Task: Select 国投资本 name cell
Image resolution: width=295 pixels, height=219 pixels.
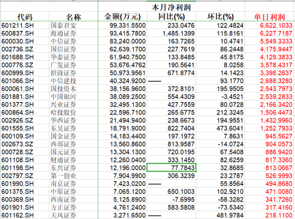Action: coord(74,88)
